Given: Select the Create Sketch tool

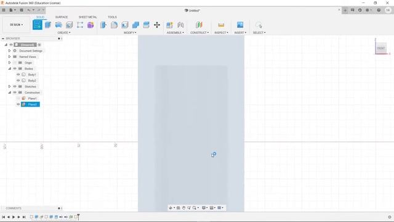Looking at the screenshot, I should coord(38,25).
